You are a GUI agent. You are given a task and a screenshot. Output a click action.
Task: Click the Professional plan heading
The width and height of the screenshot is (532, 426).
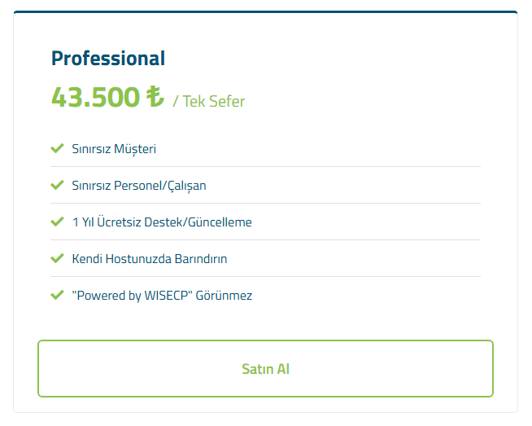[108, 59]
